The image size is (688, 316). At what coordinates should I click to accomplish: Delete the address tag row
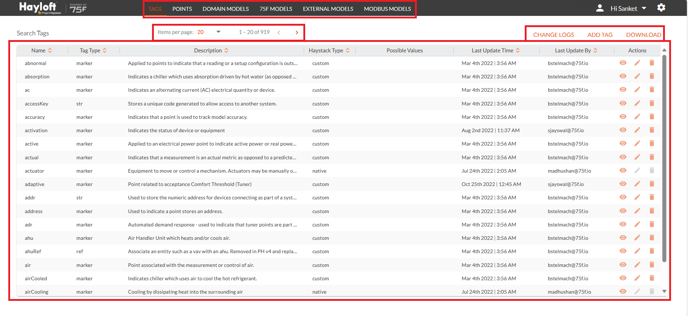(652, 211)
